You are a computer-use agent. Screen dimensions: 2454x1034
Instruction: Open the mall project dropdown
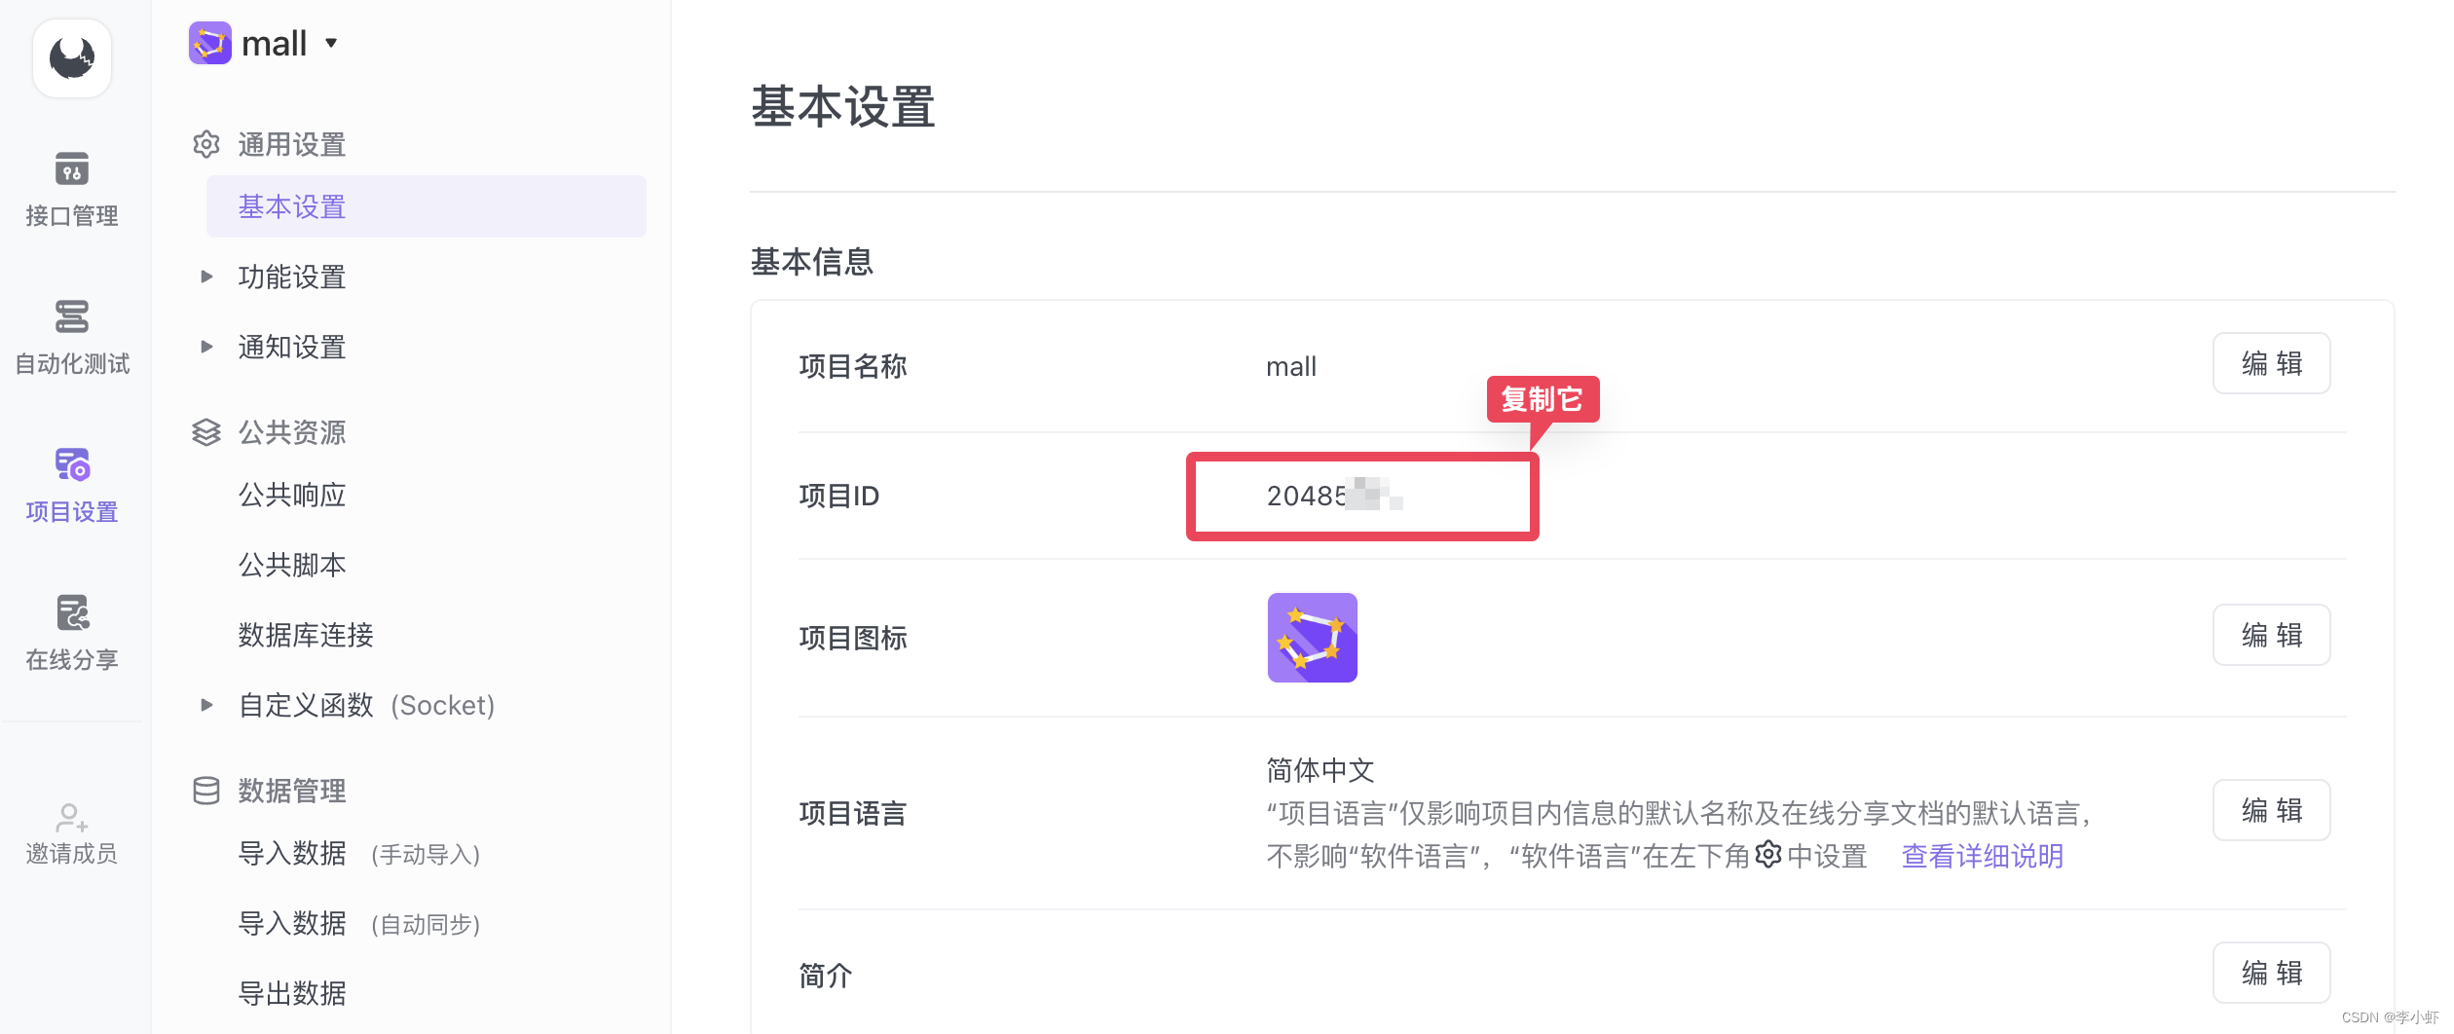[331, 43]
